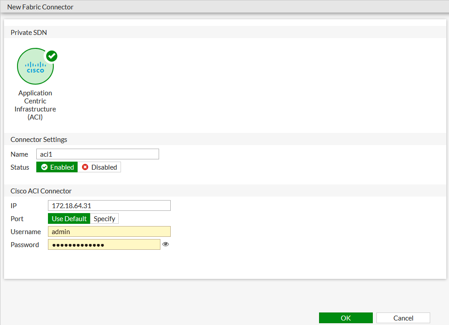This screenshot has height=325, width=449.
Task: Click the green checkmark badge on Cisco icon
Action: pyautogui.click(x=52, y=56)
